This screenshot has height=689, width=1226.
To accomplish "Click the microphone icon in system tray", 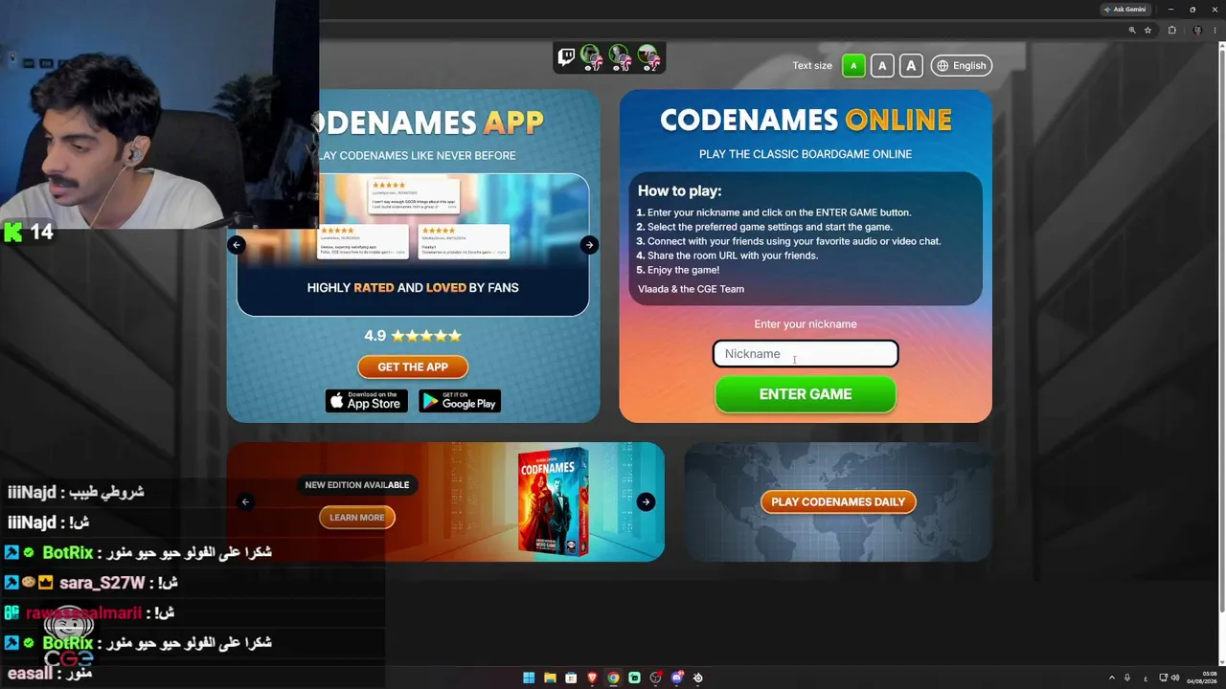I will click(x=1127, y=678).
